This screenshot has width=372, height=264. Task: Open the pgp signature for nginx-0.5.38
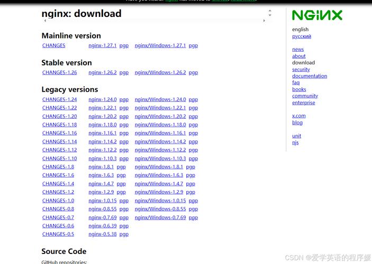click(x=124, y=234)
